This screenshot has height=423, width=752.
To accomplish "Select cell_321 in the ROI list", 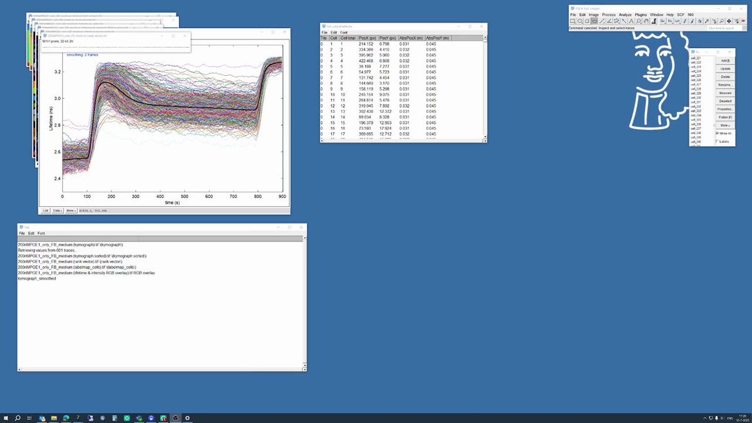I will point(696,58).
